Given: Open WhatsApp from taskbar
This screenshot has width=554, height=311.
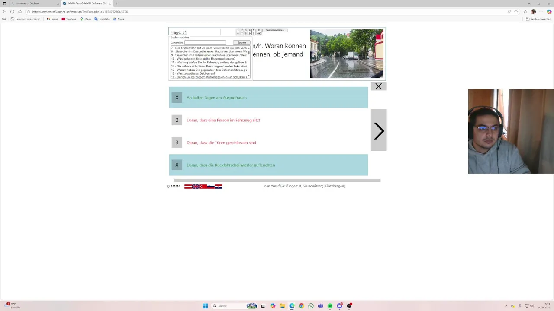Looking at the screenshot, I should (311, 306).
